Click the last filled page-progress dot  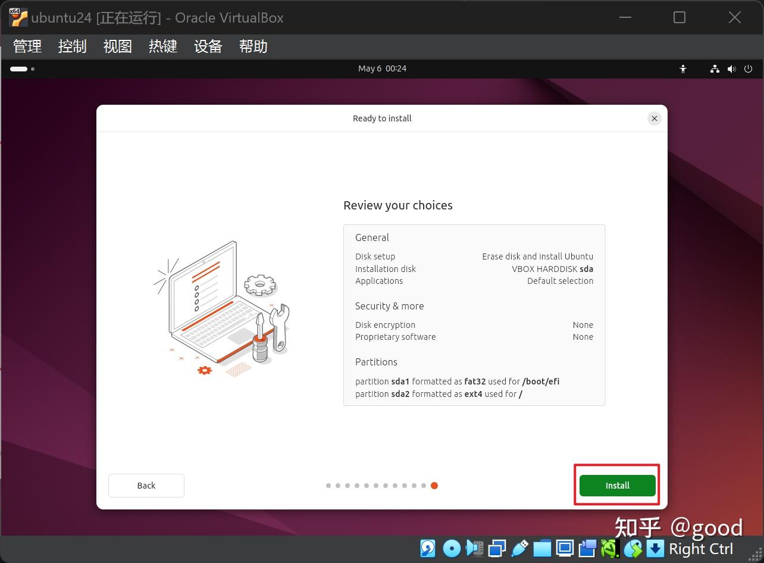pos(434,485)
